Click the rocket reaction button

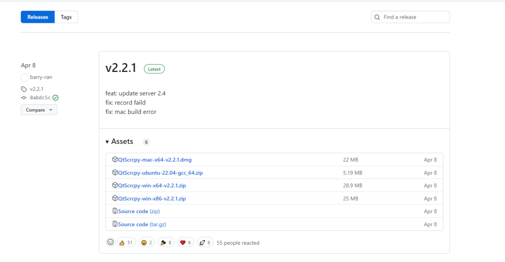pyautogui.click(x=205, y=242)
